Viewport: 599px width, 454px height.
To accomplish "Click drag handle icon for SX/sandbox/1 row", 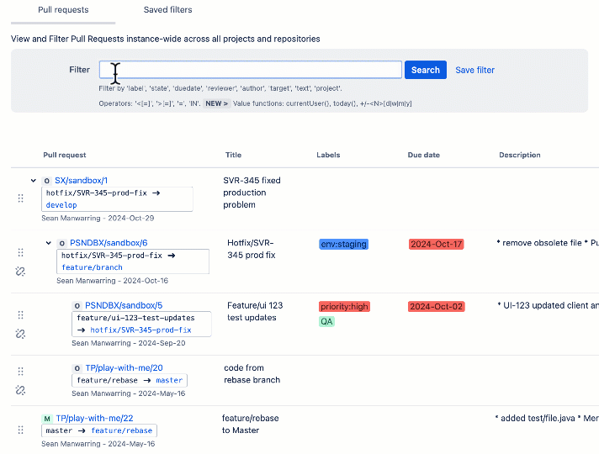I will tap(21, 198).
